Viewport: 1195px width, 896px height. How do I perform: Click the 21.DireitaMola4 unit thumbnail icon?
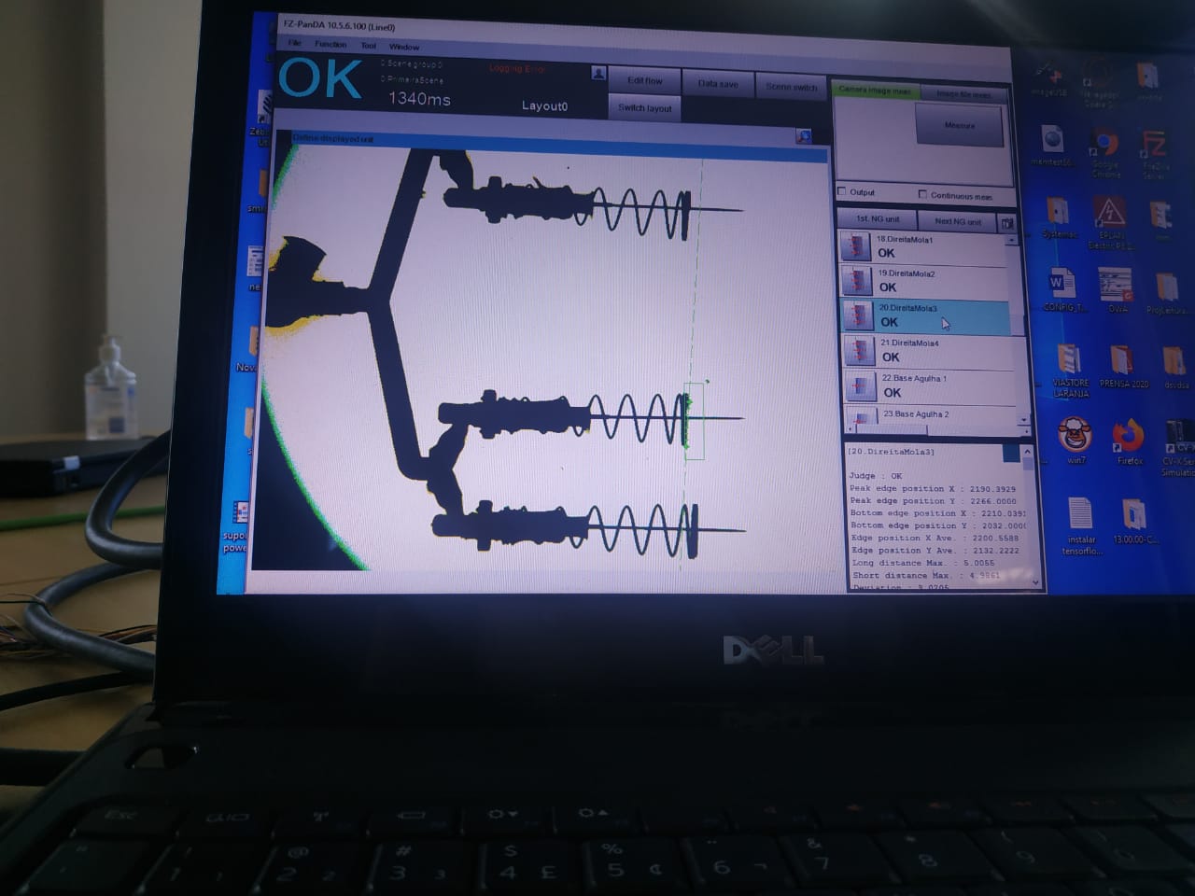858,351
